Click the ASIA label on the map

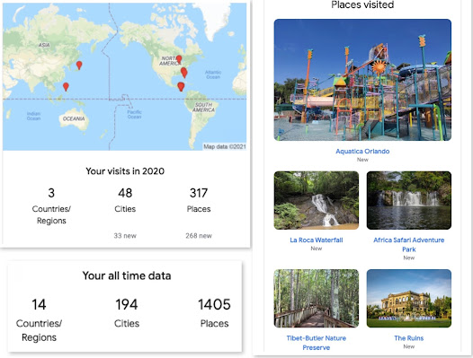44,45
